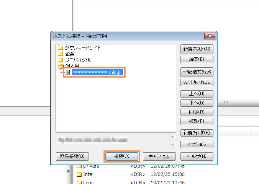Move host down with 下へ(D)

coord(197,103)
